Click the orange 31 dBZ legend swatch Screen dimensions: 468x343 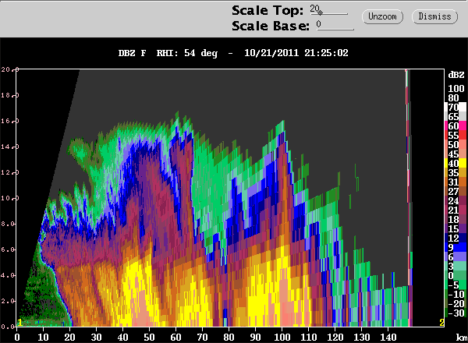click(x=456, y=182)
